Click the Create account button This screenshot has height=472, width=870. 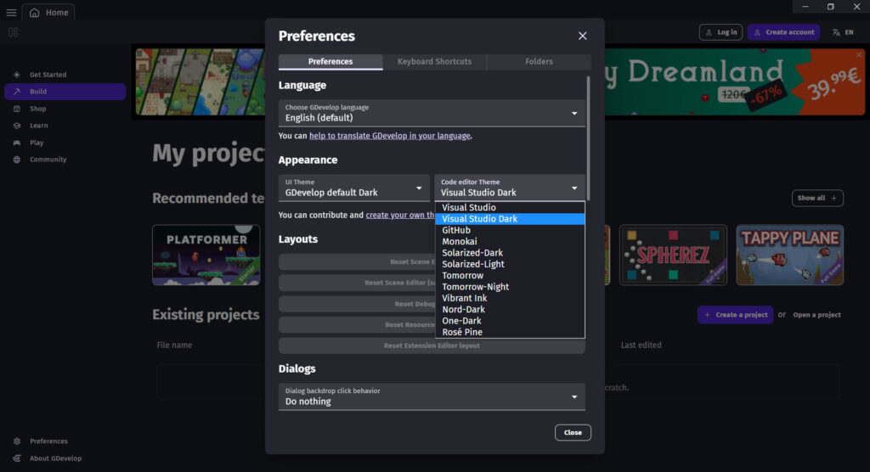[783, 32]
